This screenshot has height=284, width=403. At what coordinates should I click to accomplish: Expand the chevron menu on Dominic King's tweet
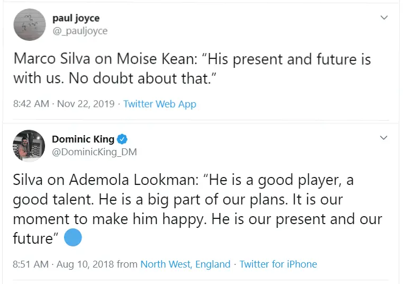pos(384,138)
